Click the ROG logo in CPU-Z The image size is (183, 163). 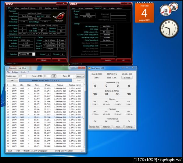(x=59, y=17)
